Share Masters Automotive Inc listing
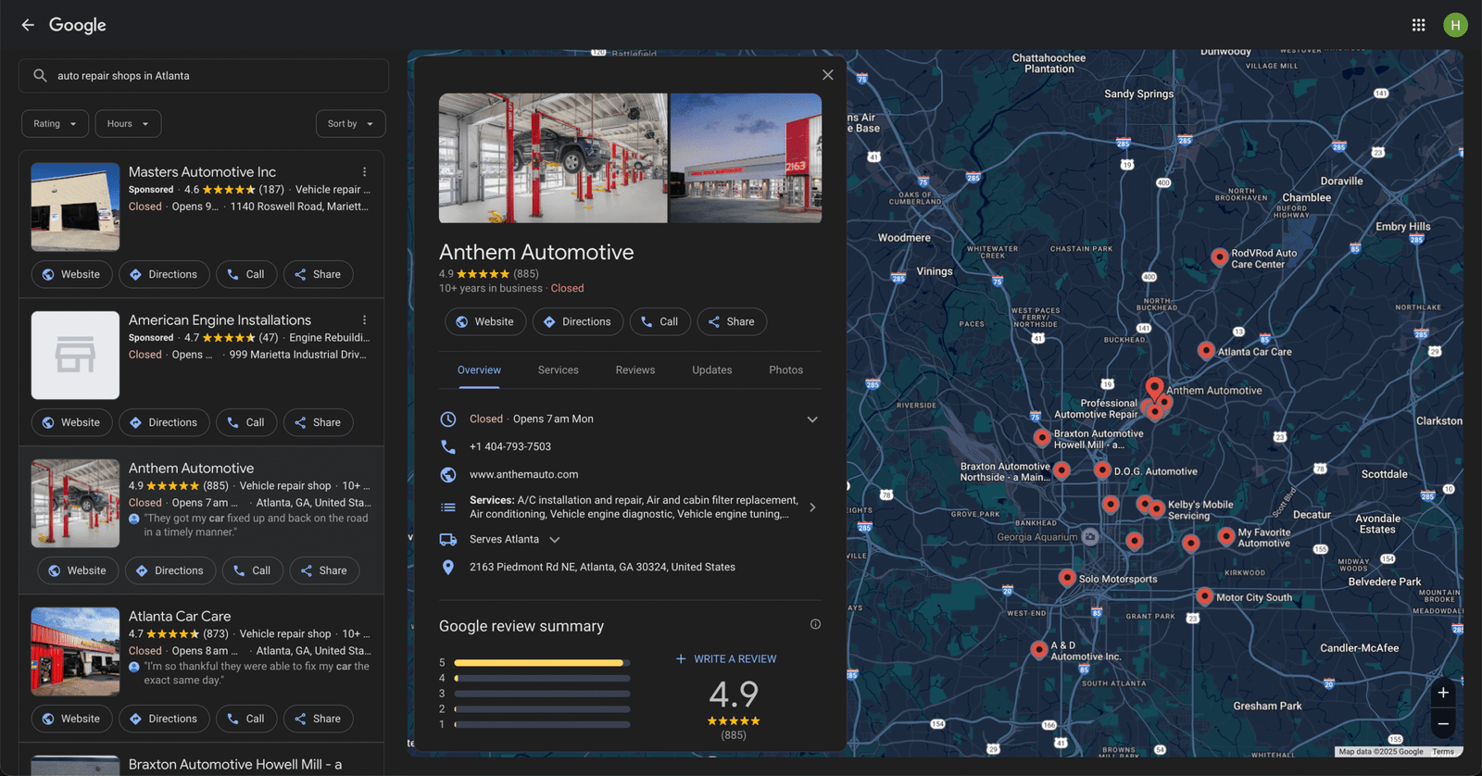1482x776 pixels. [318, 274]
